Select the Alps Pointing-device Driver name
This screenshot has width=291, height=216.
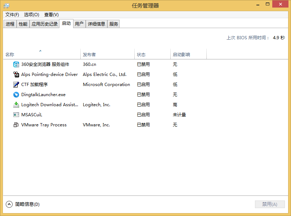tap(50, 75)
